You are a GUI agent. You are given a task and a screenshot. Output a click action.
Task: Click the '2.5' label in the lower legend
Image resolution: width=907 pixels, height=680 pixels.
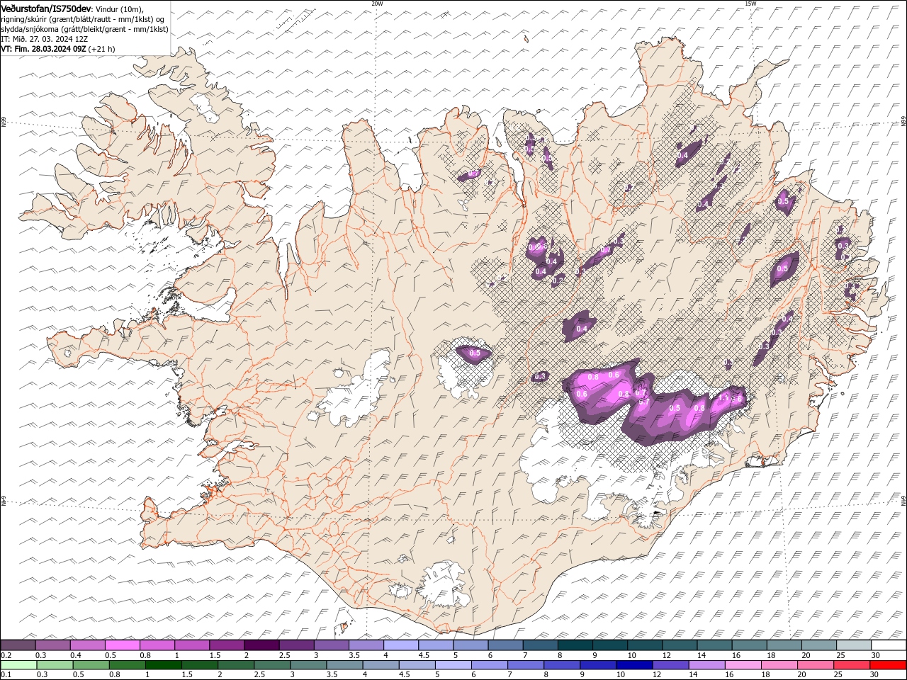pyautogui.click(x=258, y=675)
